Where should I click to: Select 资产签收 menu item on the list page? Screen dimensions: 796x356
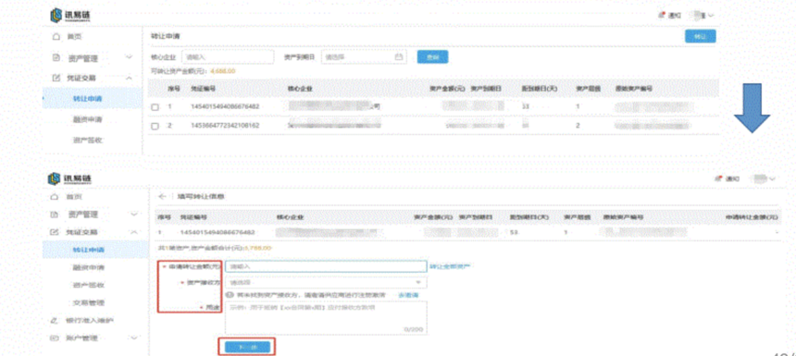(x=87, y=140)
